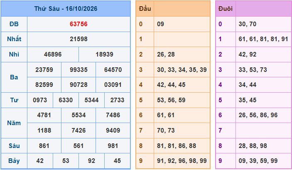Click the purple Đuôi digit 7 label

[220, 131]
